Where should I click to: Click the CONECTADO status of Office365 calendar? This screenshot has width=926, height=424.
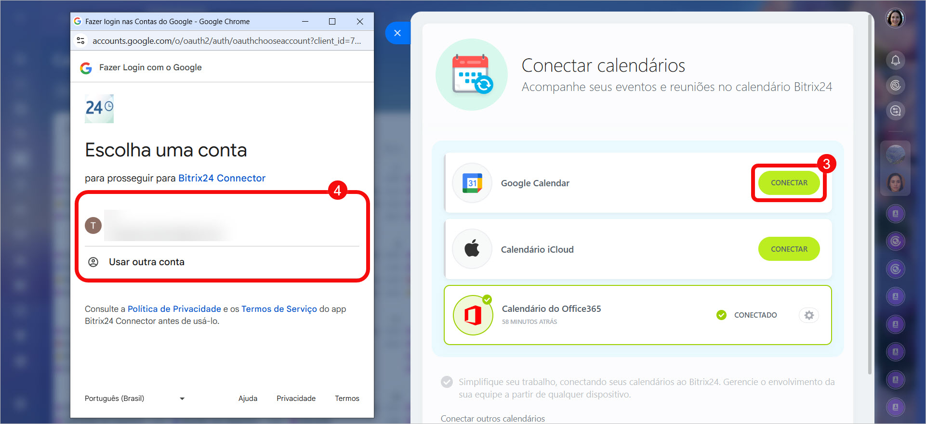(x=755, y=315)
